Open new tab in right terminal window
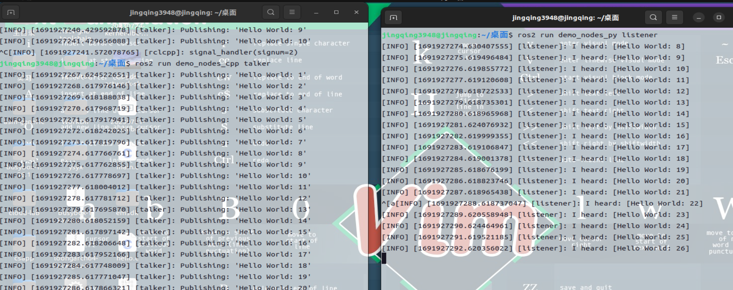Screen dimensions: 733x290 click(393, 18)
